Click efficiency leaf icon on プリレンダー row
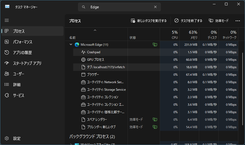Image resolution: width=245 pixels, height=145 pixels. point(155,127)
